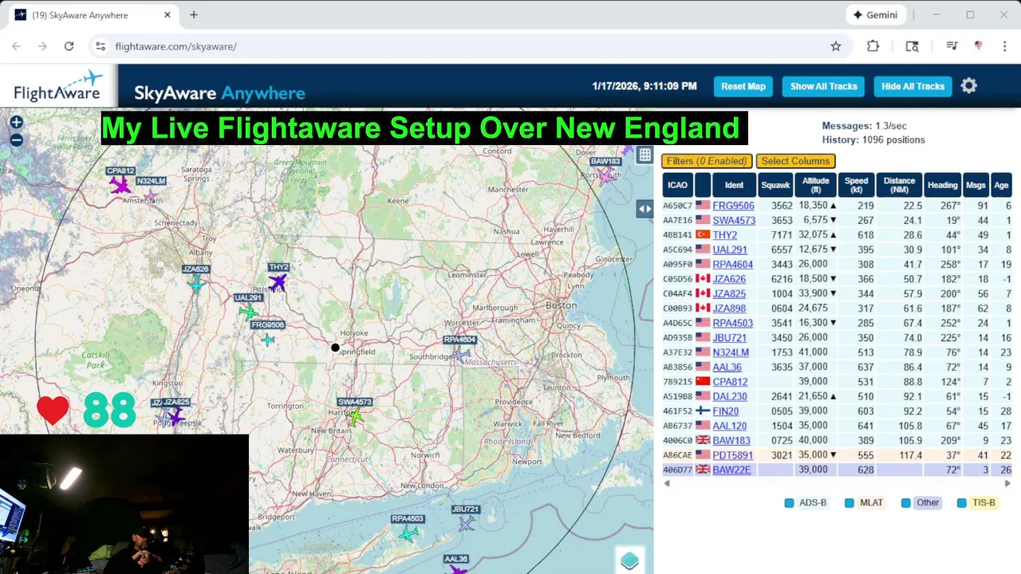Sort table by Heading column
The height and width of the screenshot is (574, 1021).
[942, 185]
